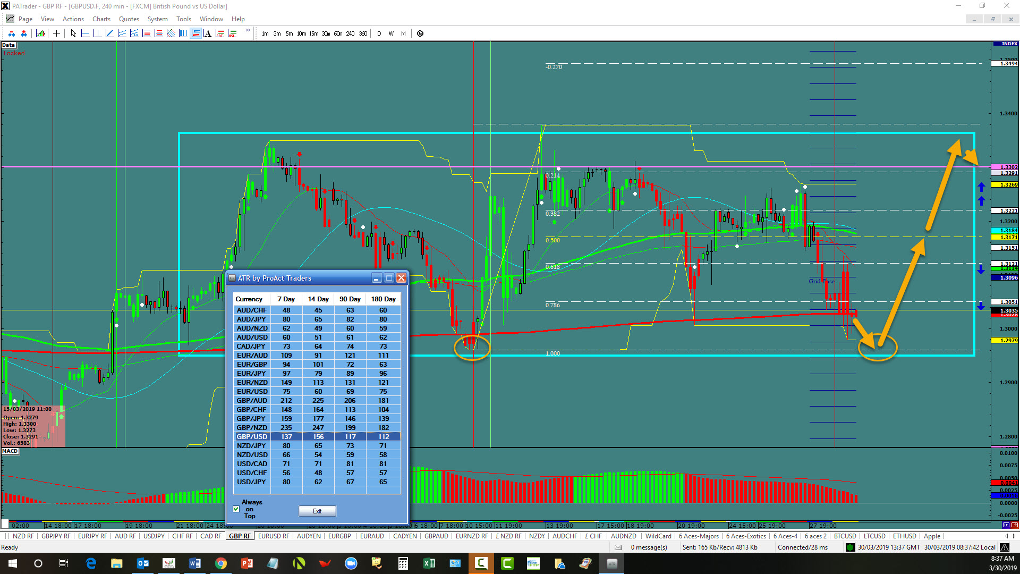Select the red horizontal Fibonacci retracement tool
This screenshot has width=1020, height=574.
(146, 33)
